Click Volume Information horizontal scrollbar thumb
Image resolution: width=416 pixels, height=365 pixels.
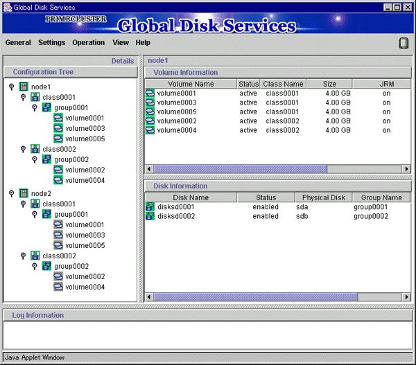click(241, 169)
